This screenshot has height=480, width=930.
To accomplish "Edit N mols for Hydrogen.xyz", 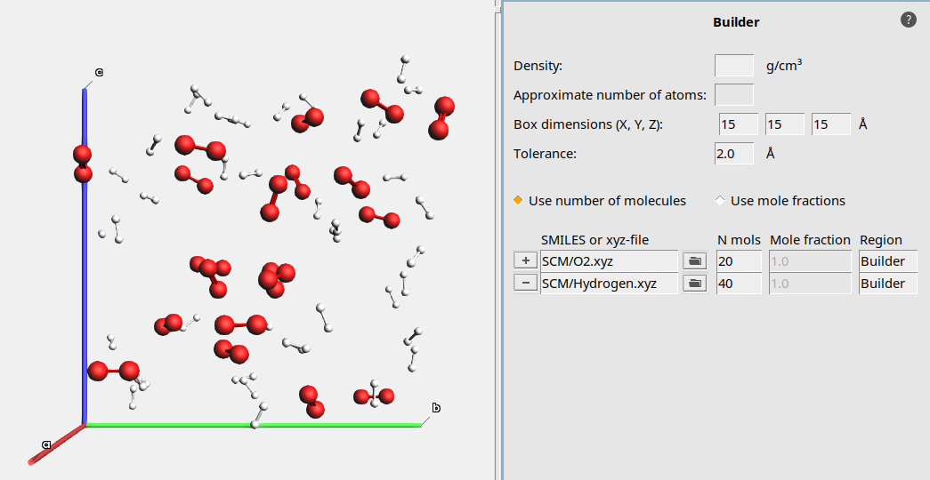I will [739, 284].
